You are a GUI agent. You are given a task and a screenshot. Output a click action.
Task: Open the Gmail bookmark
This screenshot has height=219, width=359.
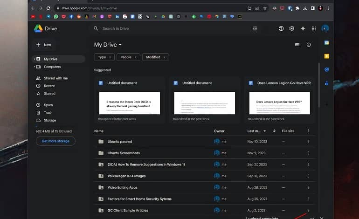94,16
